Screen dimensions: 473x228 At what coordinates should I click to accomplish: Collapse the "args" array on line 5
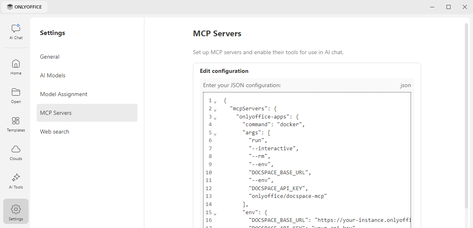pos(215,134)
